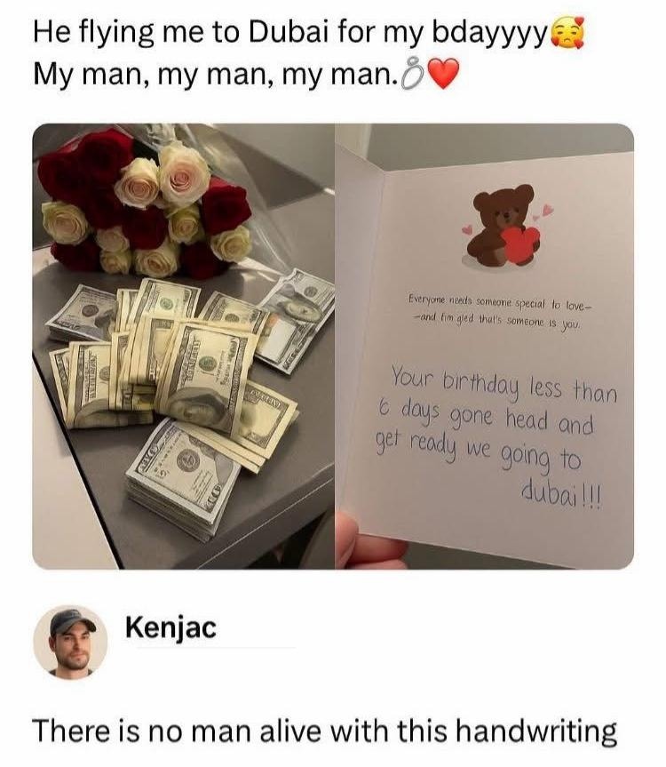Click the teddy bear illustration on the card

click(499, 225)
